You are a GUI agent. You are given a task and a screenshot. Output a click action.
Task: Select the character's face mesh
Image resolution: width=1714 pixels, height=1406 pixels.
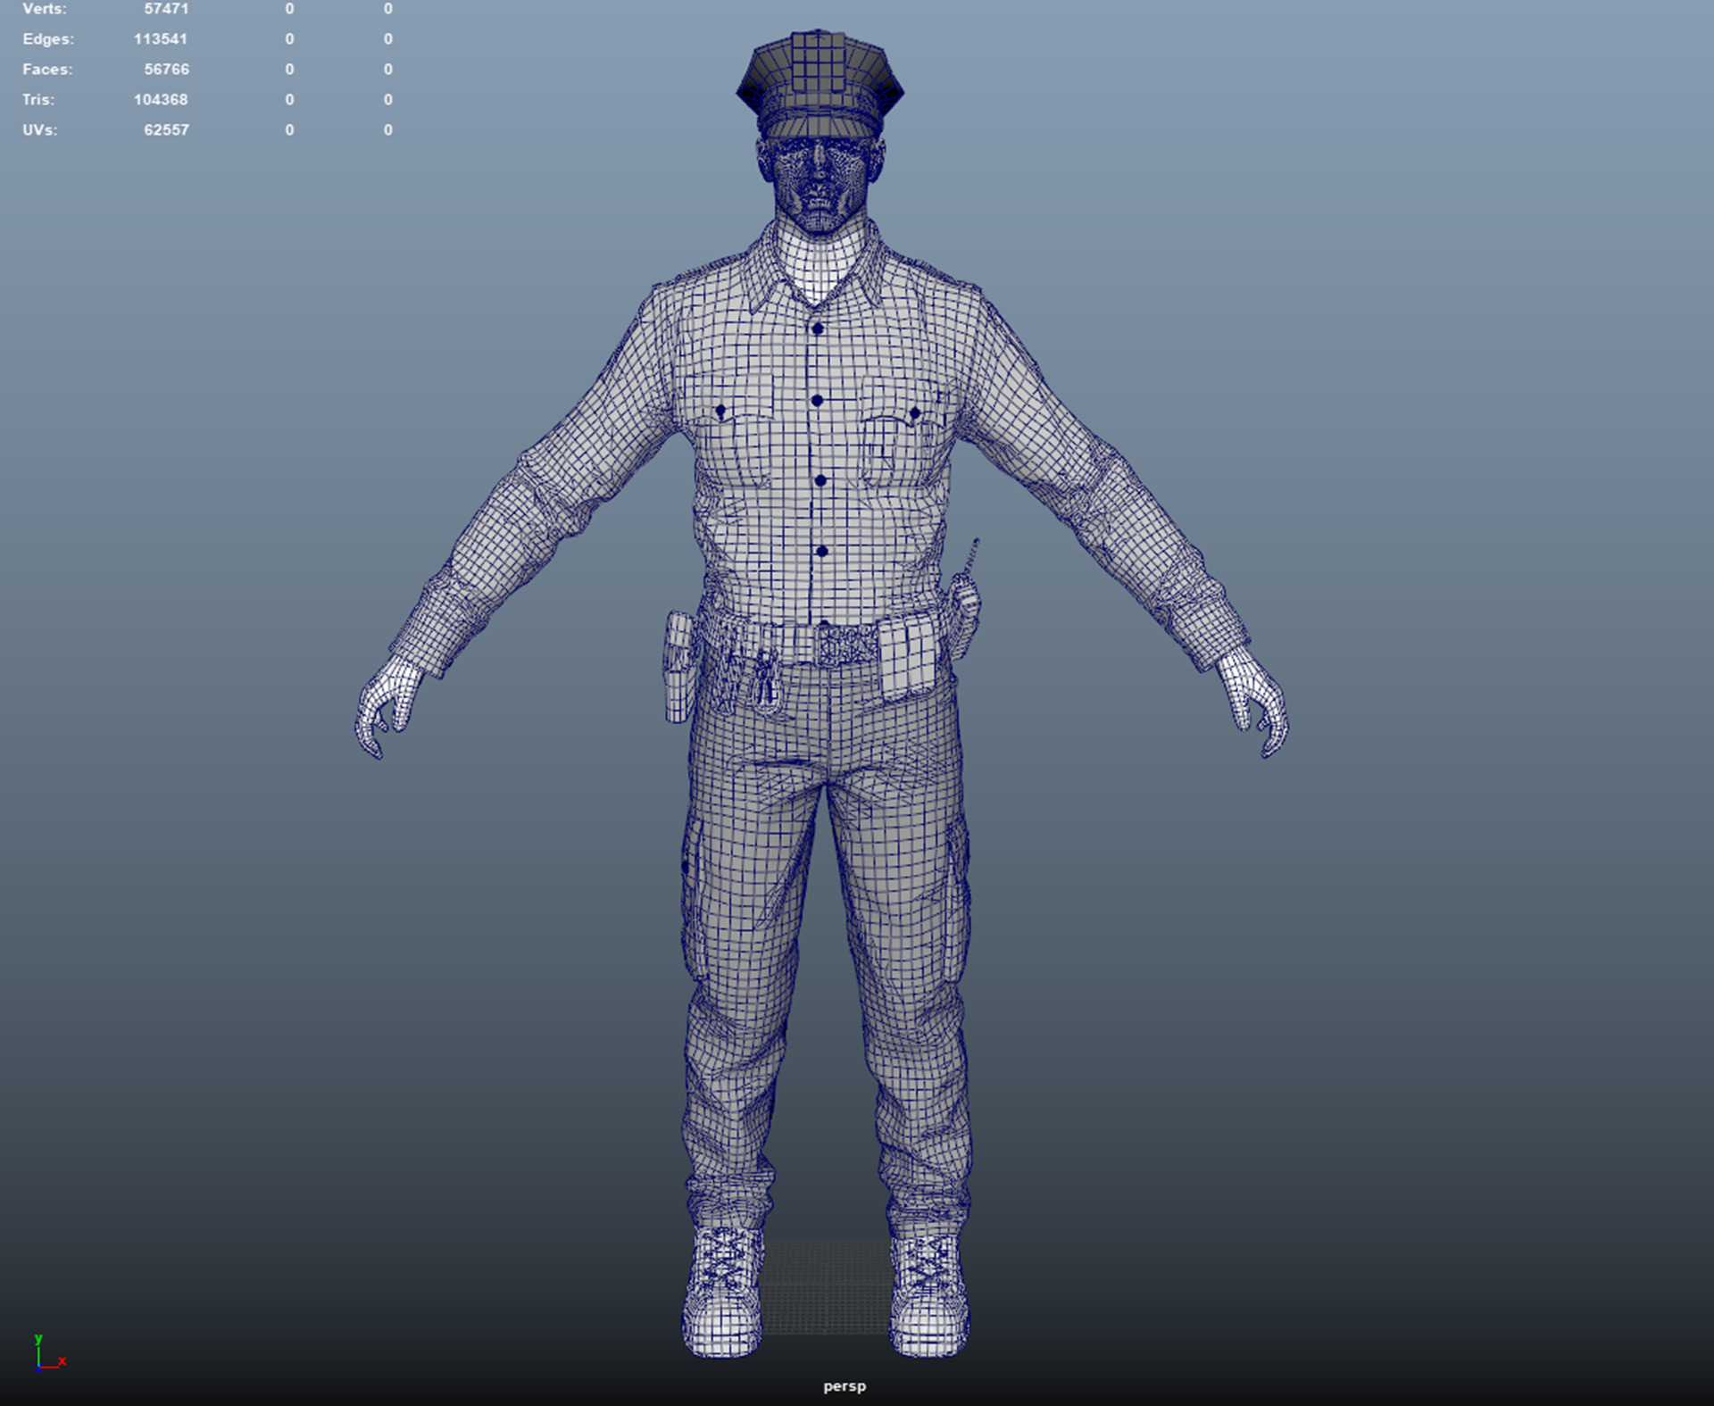820,186
